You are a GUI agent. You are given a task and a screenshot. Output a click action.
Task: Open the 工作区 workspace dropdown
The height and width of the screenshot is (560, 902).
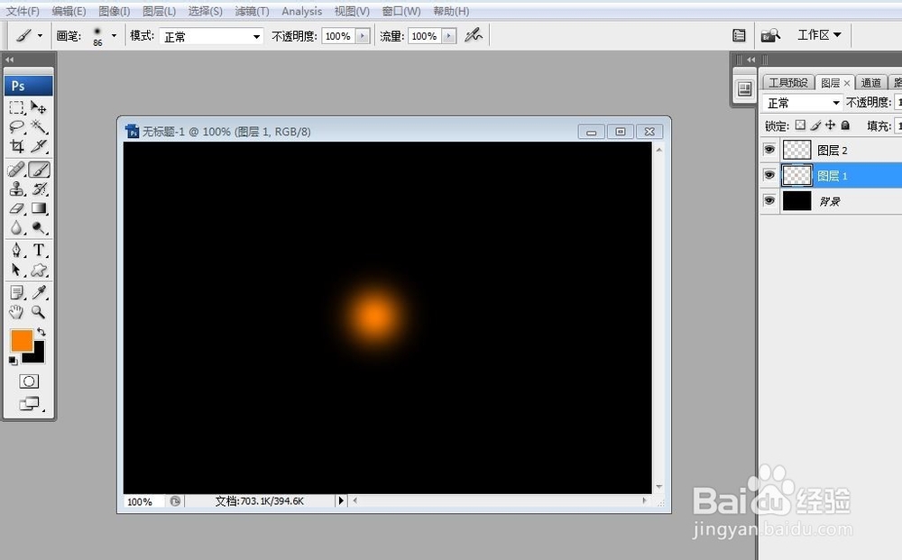tap(819, 35)
